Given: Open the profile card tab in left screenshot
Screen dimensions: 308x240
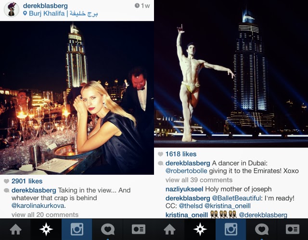Looking at the screenshot, I should [x=139, y=229].
